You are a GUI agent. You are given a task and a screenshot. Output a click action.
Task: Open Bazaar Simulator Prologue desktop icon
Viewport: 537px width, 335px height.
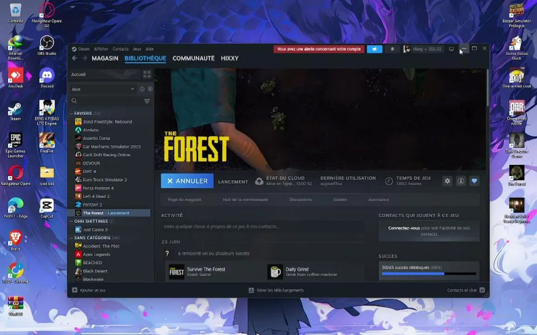[x=517, y=15]
